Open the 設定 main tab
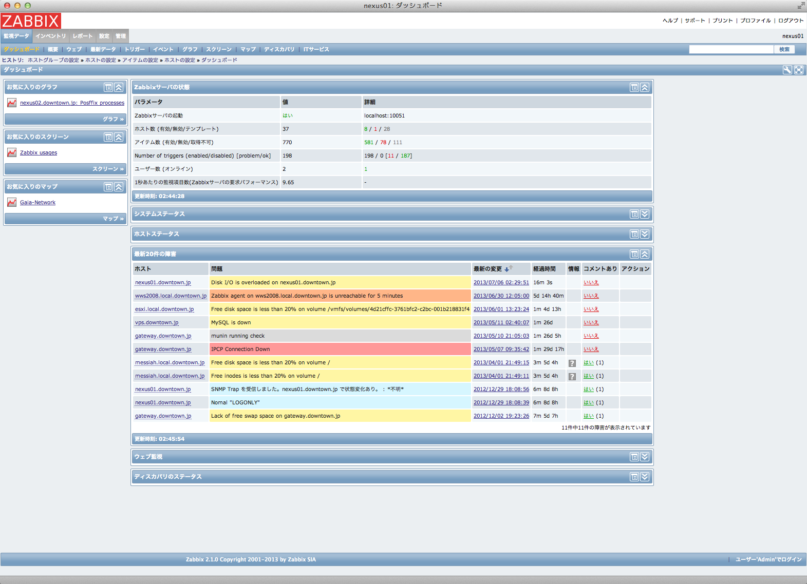The image size is (807, 584). (x=104, y=36)
